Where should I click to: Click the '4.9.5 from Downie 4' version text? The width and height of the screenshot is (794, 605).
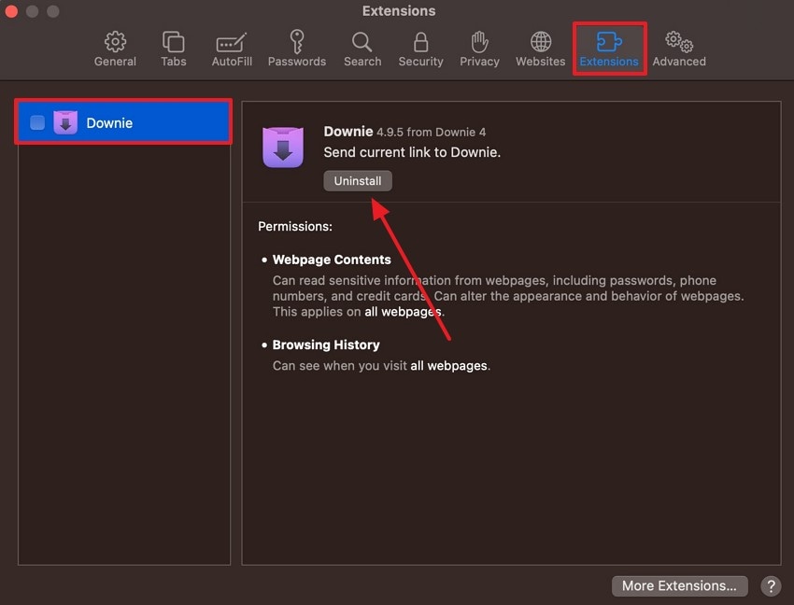point(431,133)
